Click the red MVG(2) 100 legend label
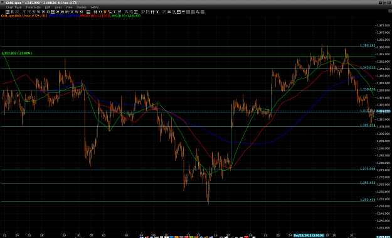This screenshot has height=238, width=392. click(95, 15)
